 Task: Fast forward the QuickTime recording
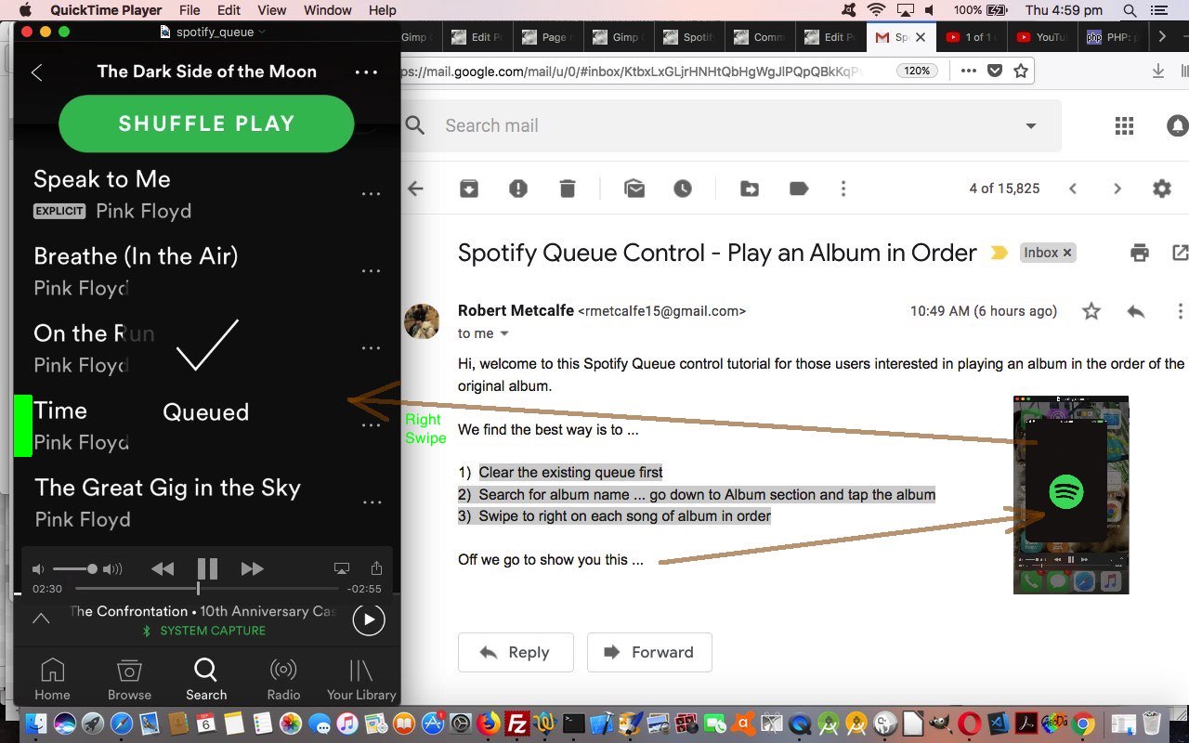(x=252, y=568)
